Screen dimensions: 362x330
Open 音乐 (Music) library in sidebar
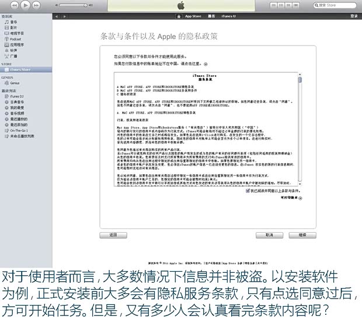(14, 22)
